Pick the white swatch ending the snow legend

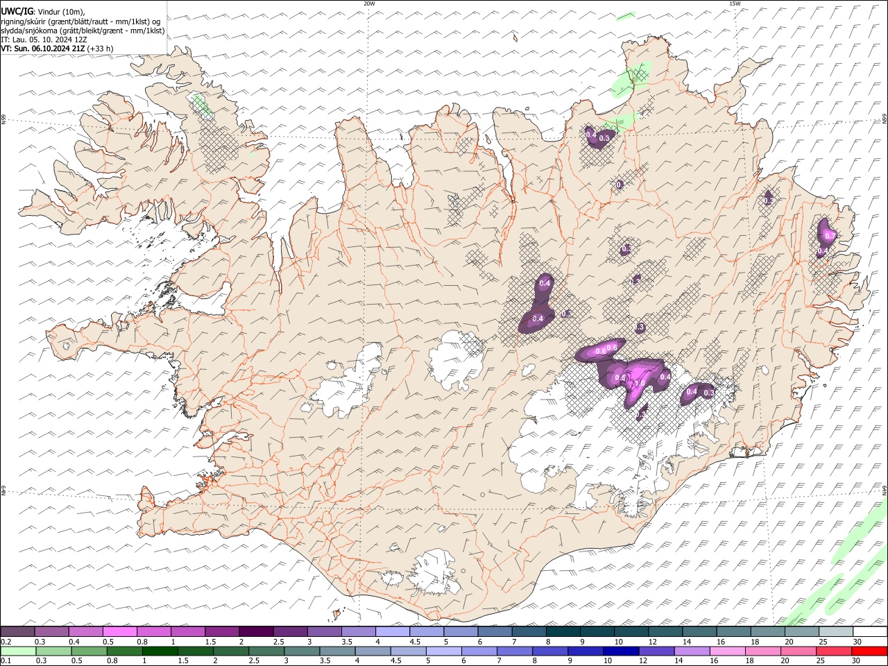pyautogui.click(x=870, y=631)
